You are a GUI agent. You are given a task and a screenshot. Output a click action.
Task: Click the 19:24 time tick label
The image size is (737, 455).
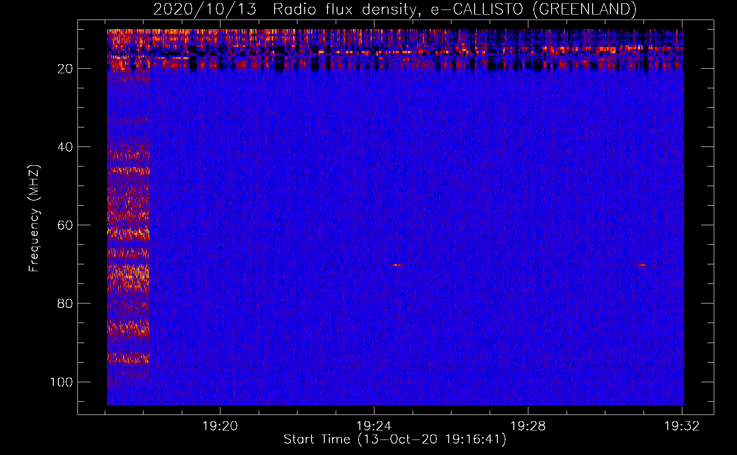[374, 426]
